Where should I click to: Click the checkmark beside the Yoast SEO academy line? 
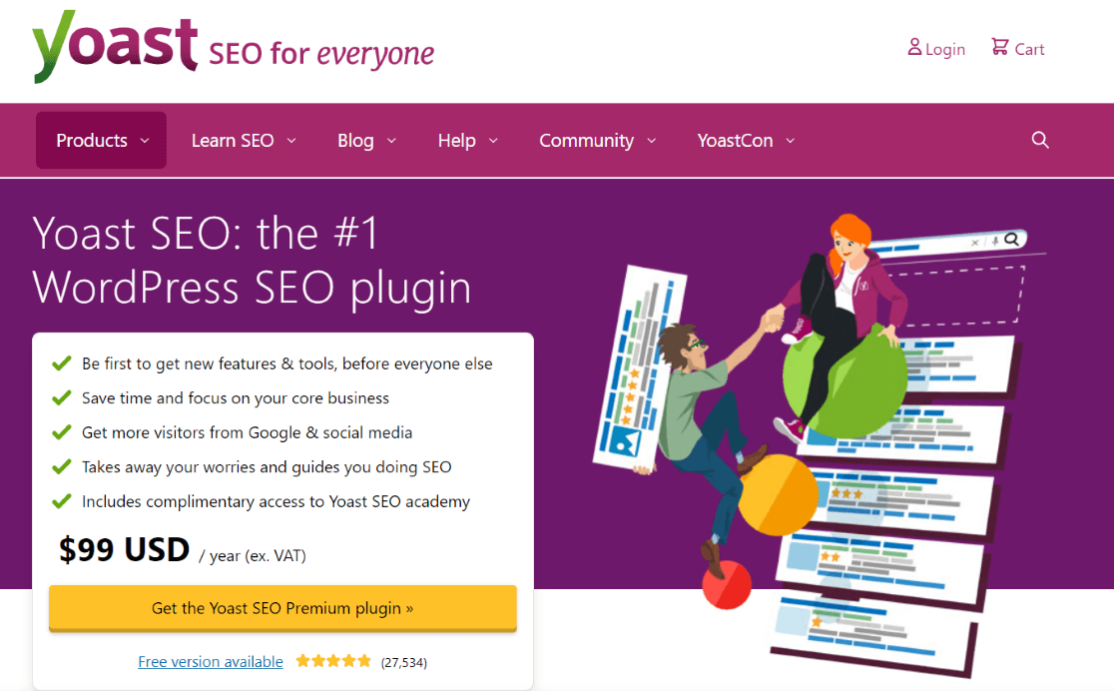[62, 501]
